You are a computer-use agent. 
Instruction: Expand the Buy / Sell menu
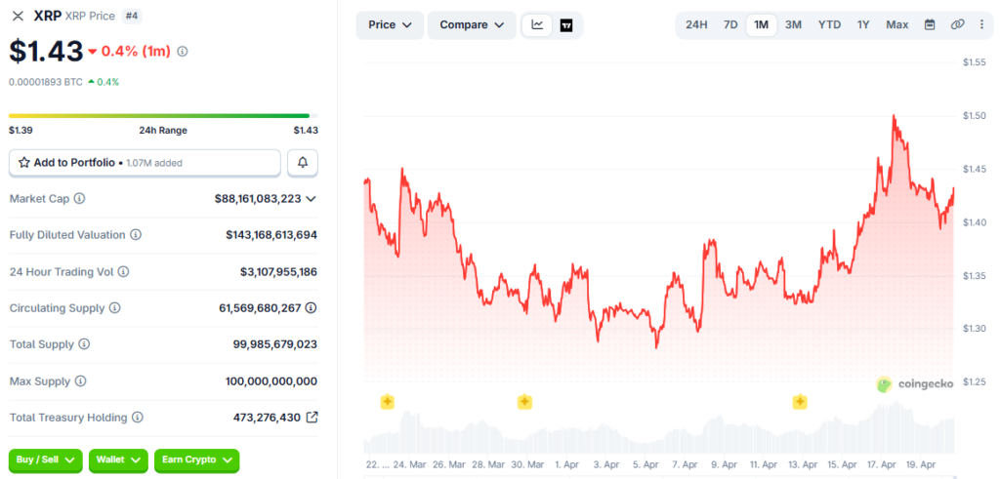[x=46, y=459]
